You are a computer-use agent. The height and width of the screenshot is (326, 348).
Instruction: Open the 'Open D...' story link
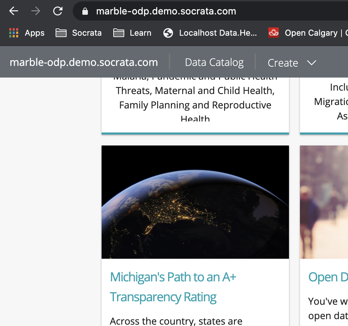(x=328, y=277)
